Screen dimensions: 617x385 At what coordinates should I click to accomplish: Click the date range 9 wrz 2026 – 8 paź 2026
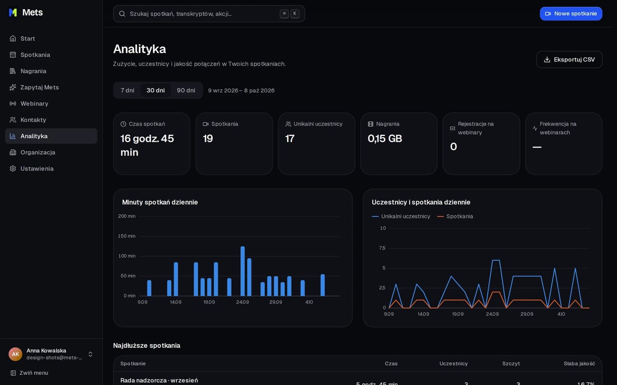pos(241,91)
